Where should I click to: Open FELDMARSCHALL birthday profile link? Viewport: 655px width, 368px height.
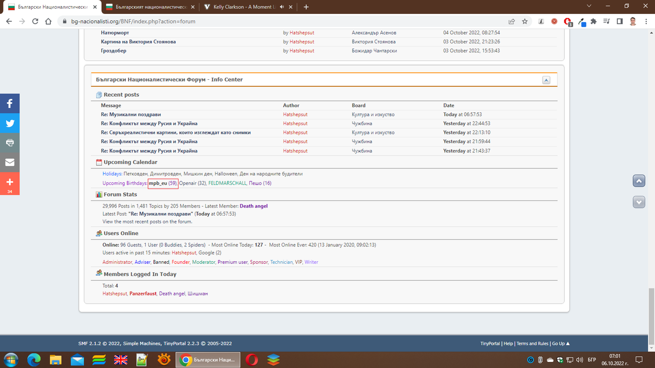pyautogui.click(x=227, y=183)
